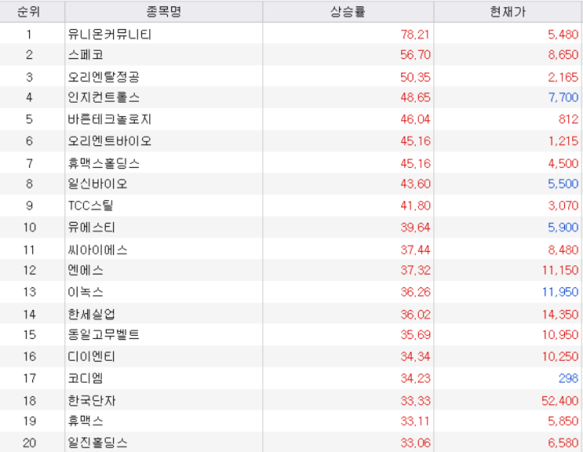Click the 812 current price

[x=568, y=119]
